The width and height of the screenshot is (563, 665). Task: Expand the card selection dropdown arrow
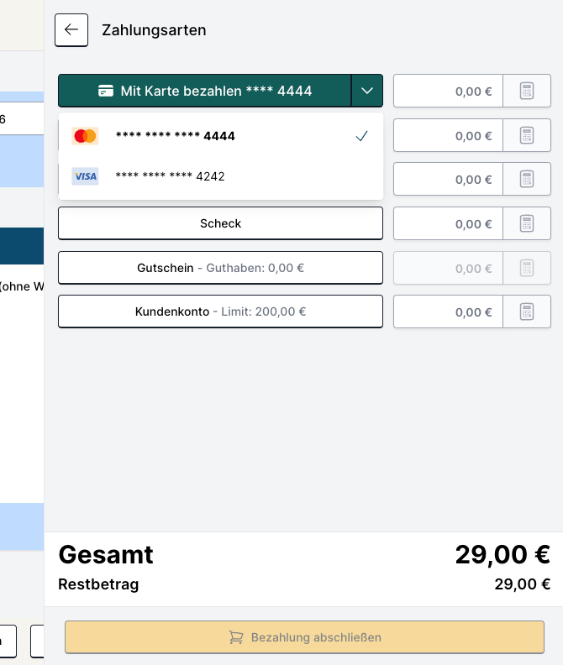367,91
